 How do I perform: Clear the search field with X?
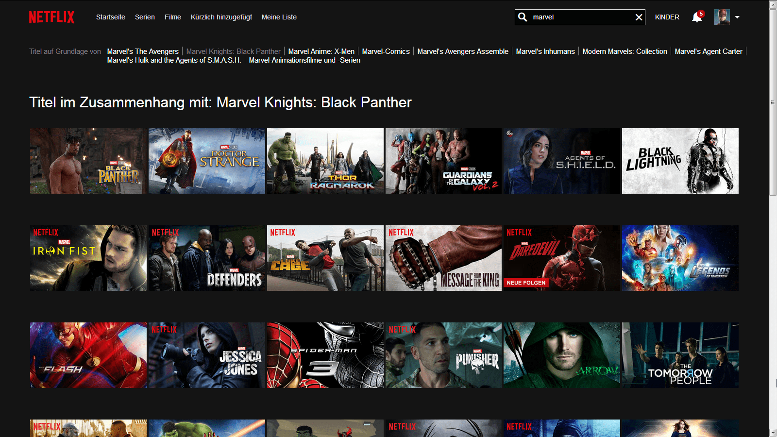639,17
